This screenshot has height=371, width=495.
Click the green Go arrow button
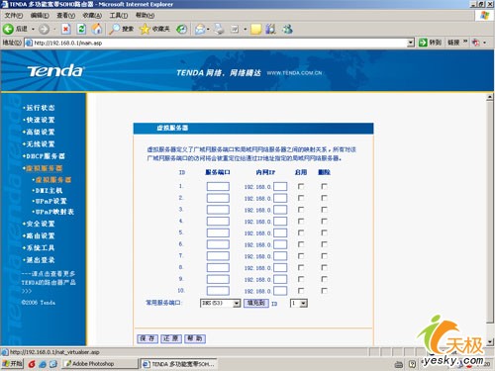click(423, 43)
